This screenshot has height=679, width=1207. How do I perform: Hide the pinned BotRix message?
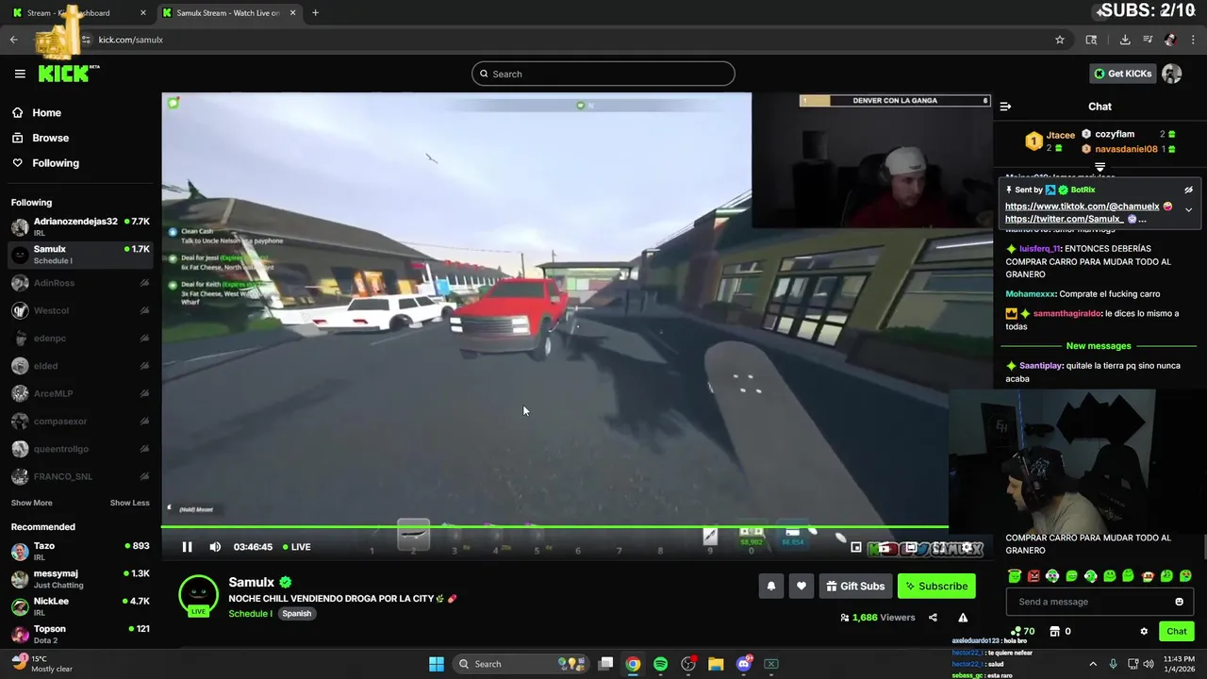click(x=1188, y=190)
